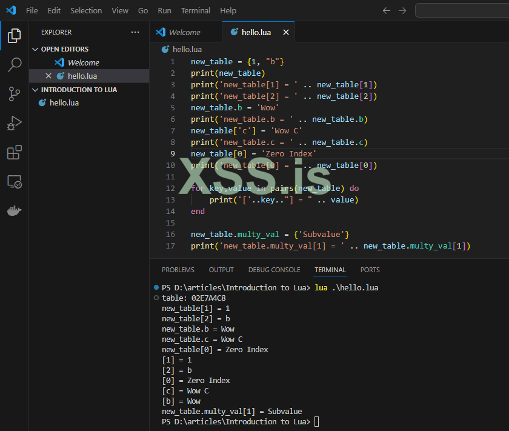The width and height of the screenshot is (509, 431).
Task: Open the Docker view icon
Action: point(14,211)
